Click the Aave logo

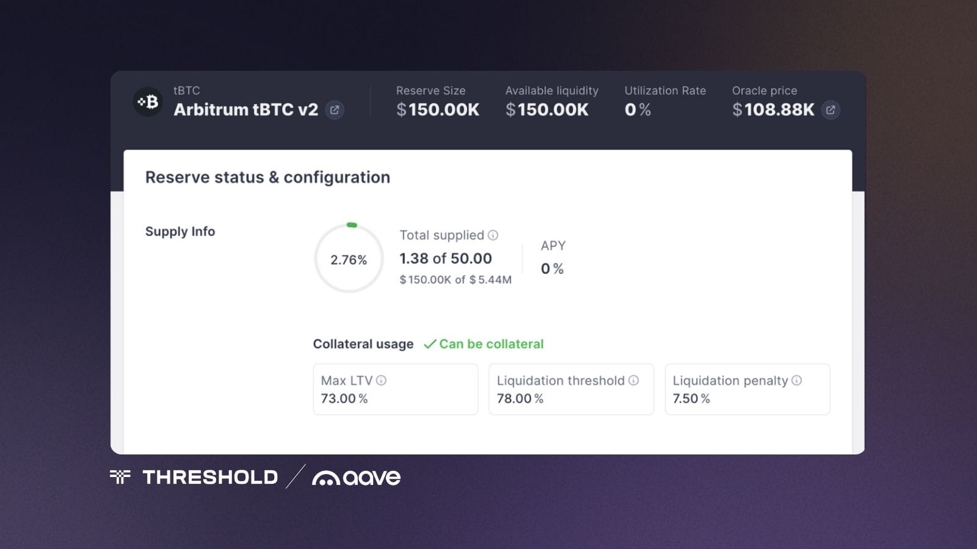tap(356, 478)
